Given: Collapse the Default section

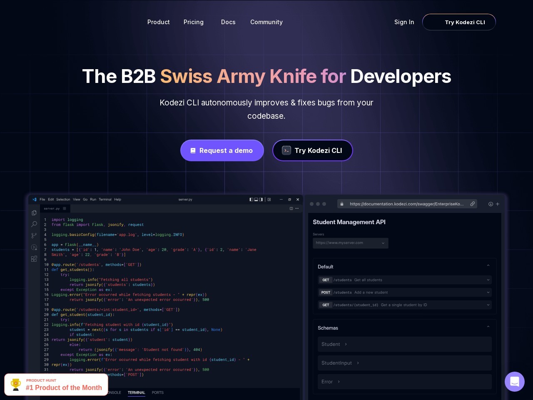Looking at the screenshot, I should [x=488, y=266].
